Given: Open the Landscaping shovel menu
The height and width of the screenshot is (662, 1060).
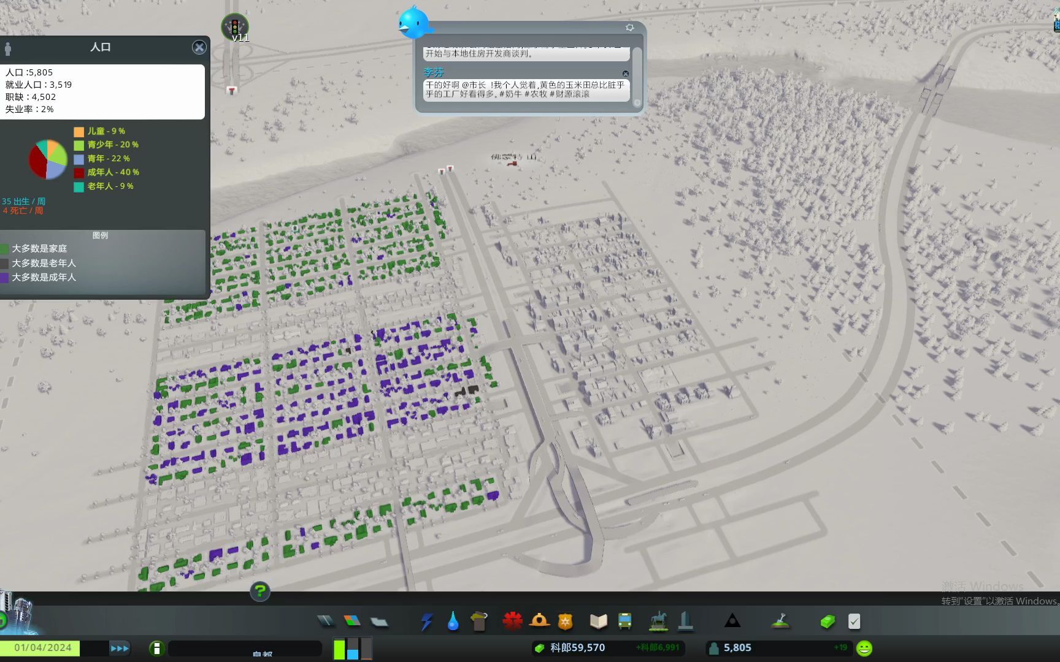Looking at the screenshot, I should [x=780, y=622].
